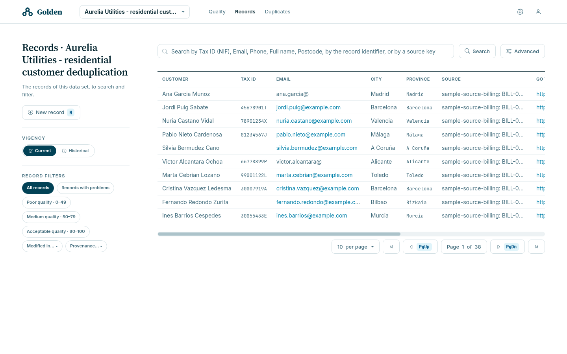Image resolution: width=567 pixels, height=354 pixels.
Task: Open silvia.bermudez@example.com email link
Action: 317,148
